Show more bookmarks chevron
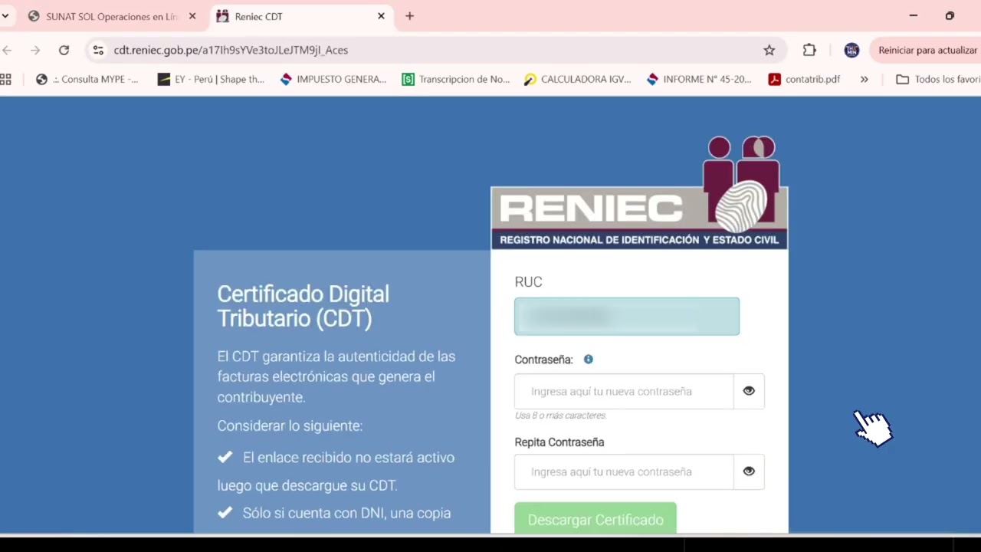Screen dimensions: 981x552 (865, 79)
